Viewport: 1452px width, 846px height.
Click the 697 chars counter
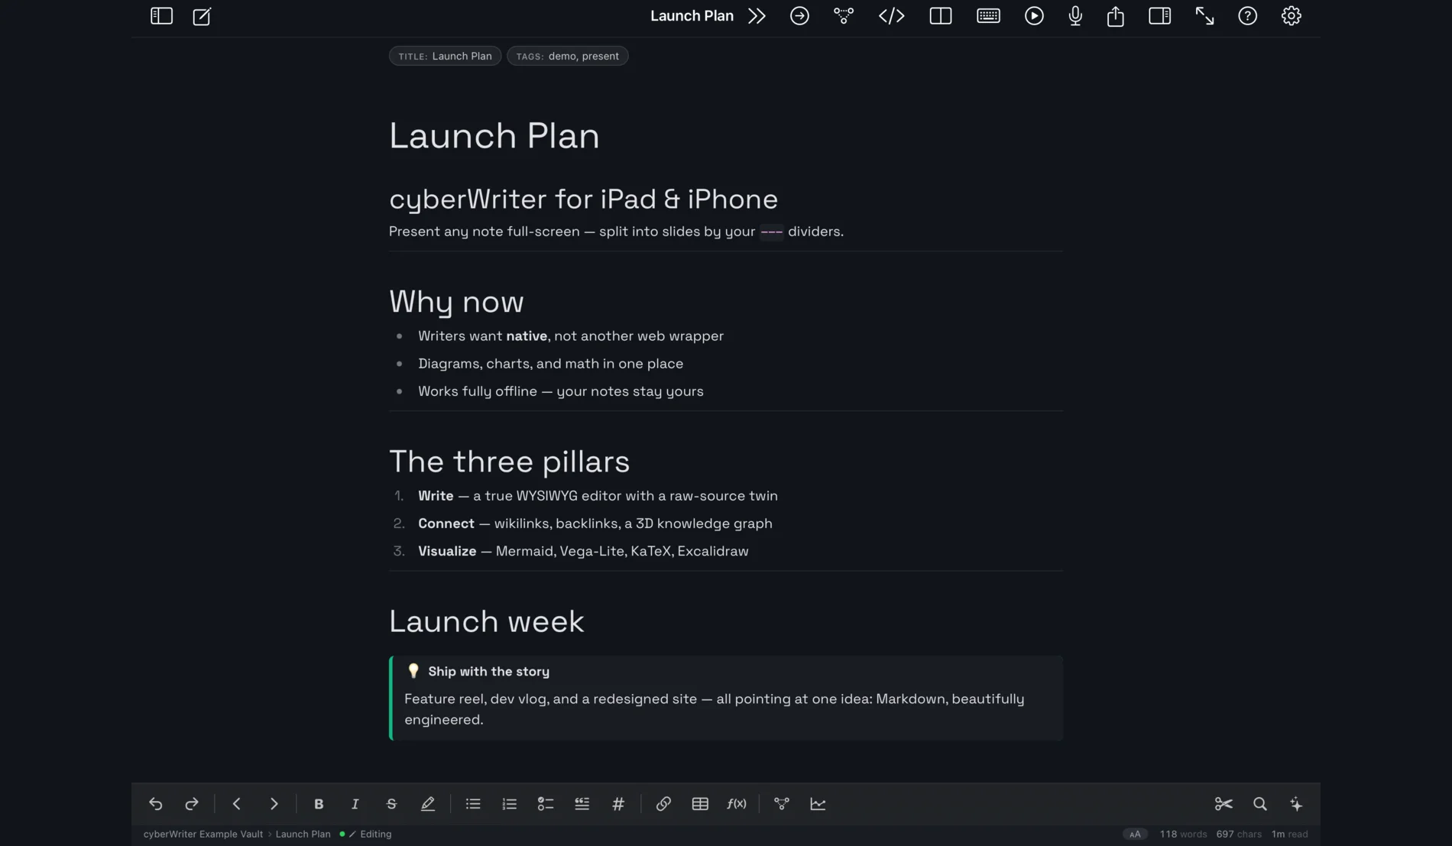point(1239,835)
